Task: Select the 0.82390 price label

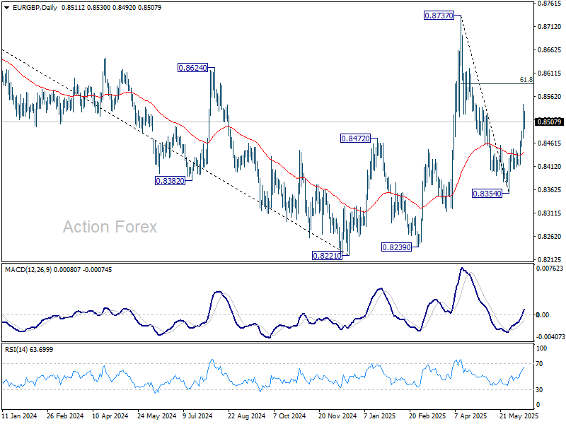Action: (x=396, y=247)
